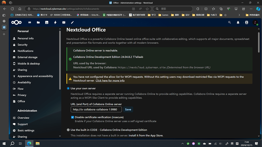The image size is (262, 147).
Task: Click the Save button for the Collabora URL
Action: click(128, 109)
